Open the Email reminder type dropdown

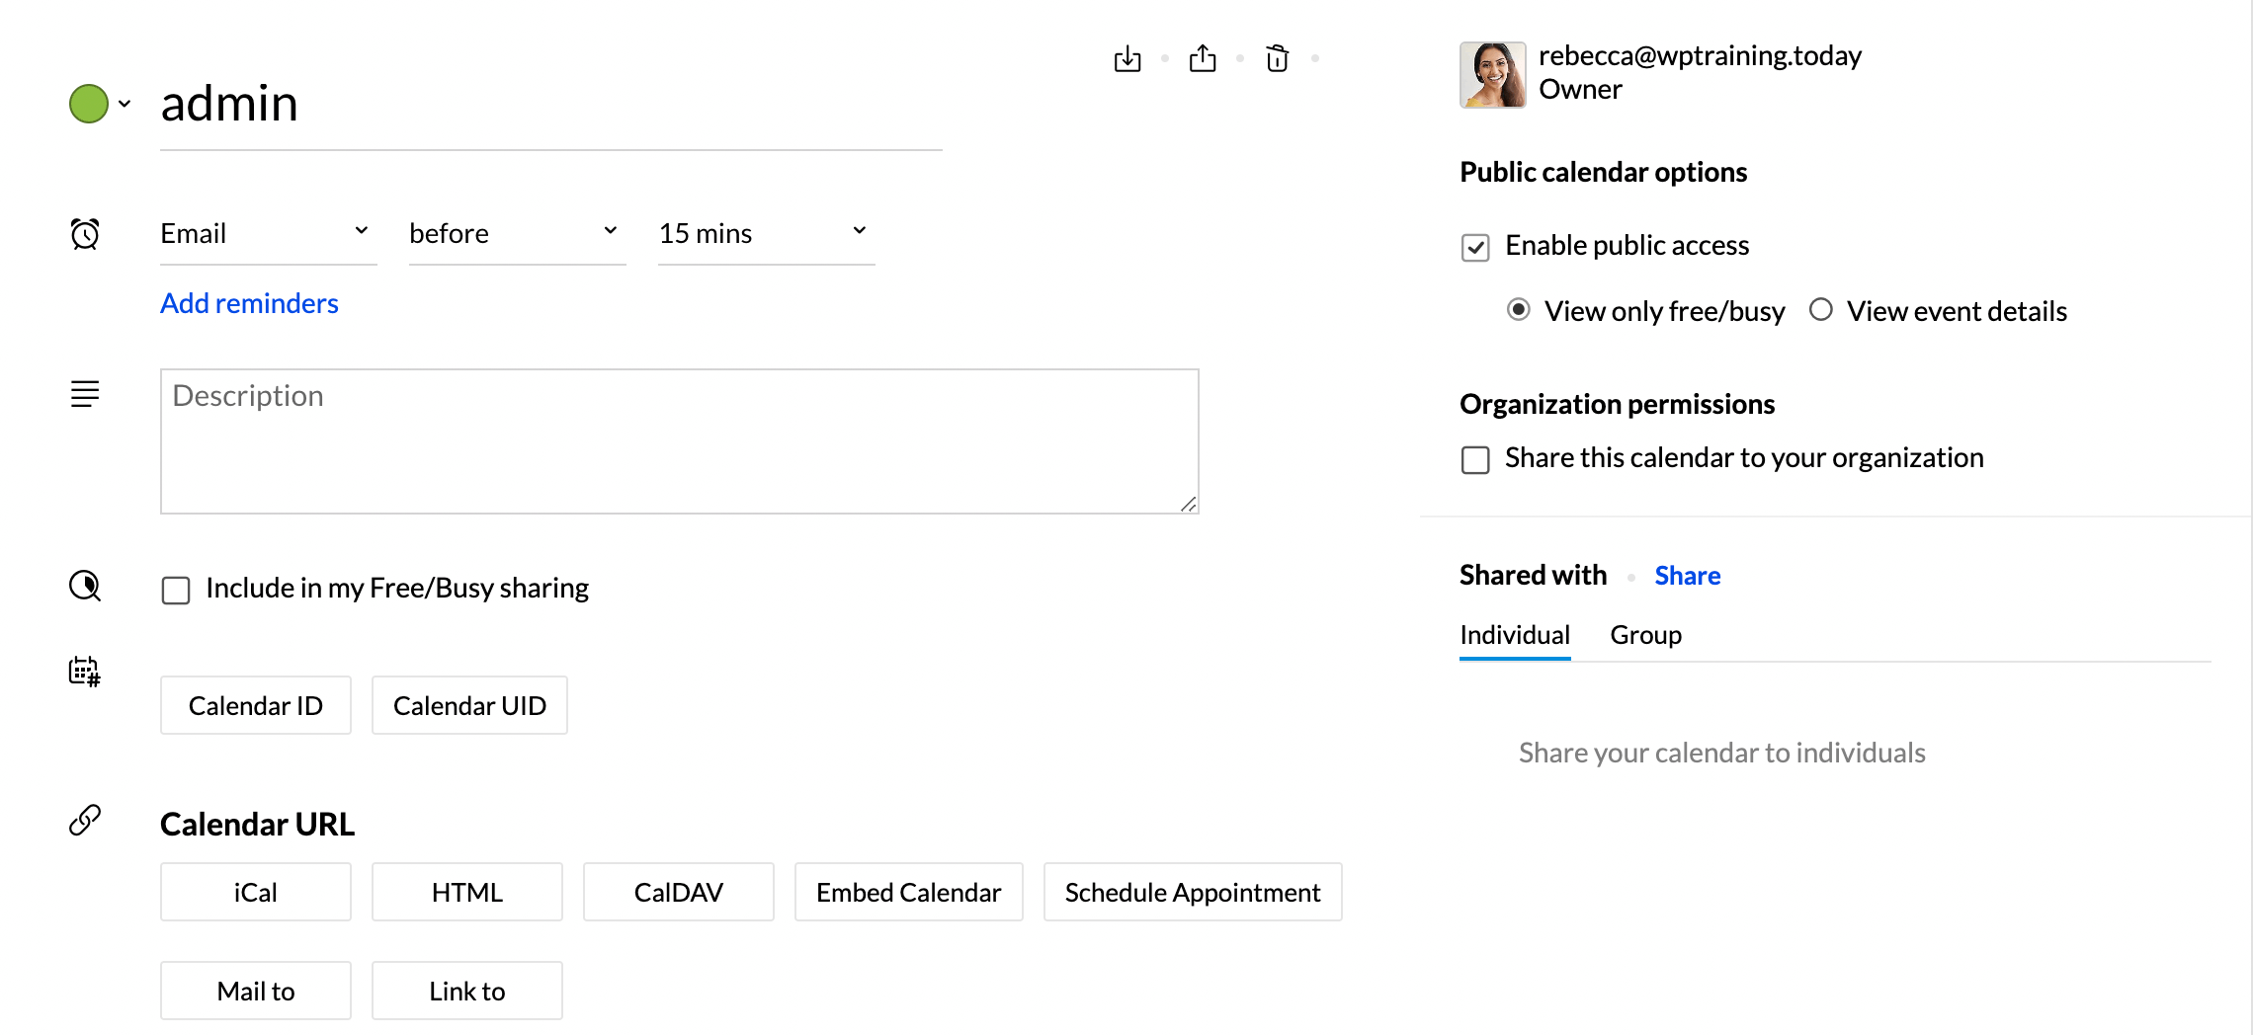(267, 234)
